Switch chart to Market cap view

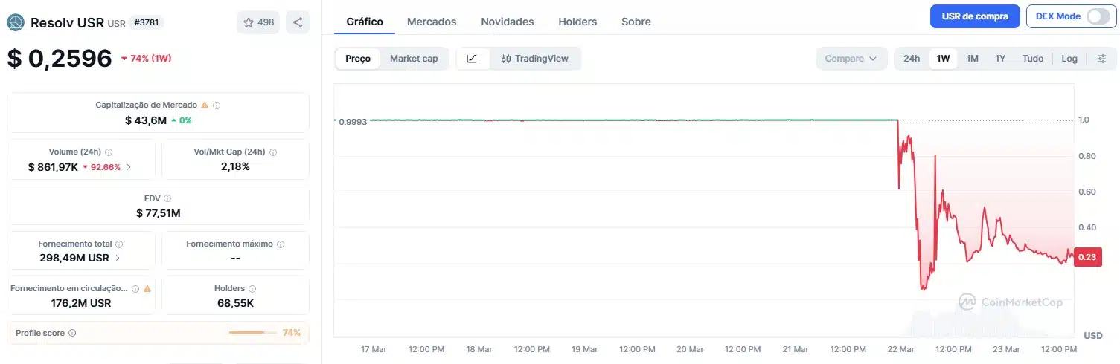click(414, 59)
